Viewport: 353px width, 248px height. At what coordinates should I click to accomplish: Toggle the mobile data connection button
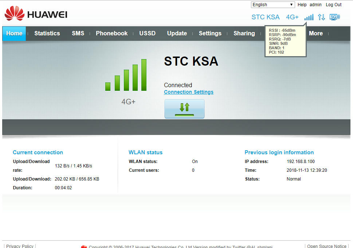pyautogui.click(x=184, y=109)
